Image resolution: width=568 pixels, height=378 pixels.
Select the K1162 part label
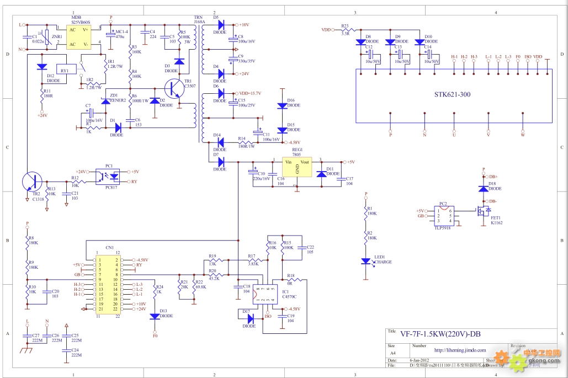coord(497,223)
